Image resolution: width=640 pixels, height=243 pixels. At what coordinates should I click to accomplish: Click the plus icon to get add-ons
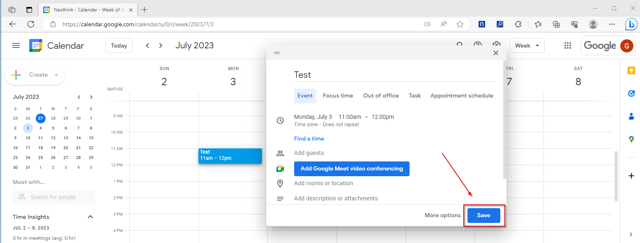(631, 176)
